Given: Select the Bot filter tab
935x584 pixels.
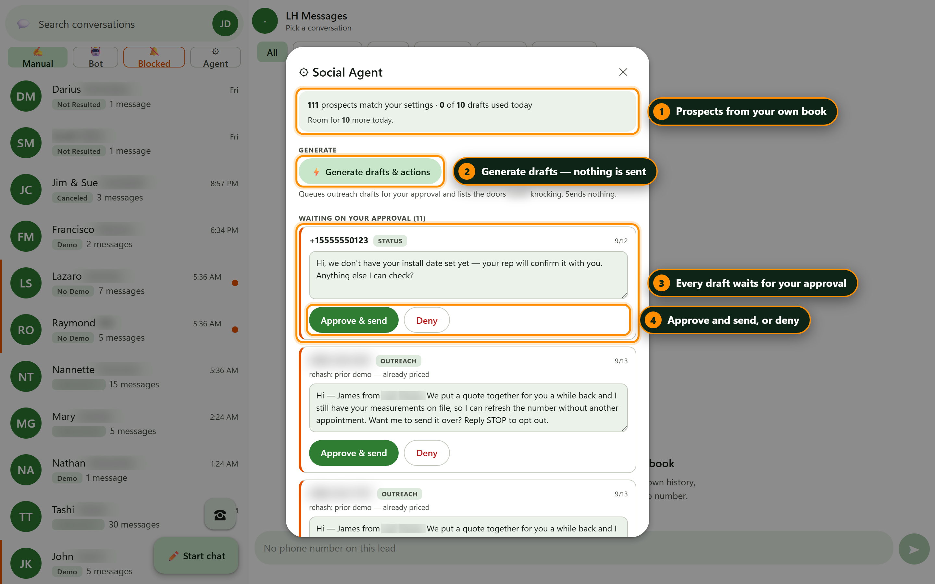Looking at the screenshot, I should [95, 57].
